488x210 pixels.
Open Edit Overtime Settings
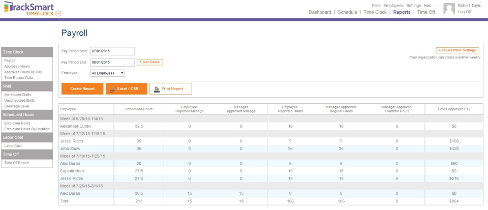(457, 50)
